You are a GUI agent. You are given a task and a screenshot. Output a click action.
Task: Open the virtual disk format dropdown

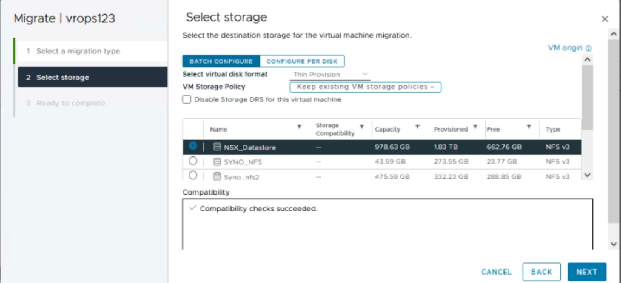pyautogui.click(x=331, y=74)
